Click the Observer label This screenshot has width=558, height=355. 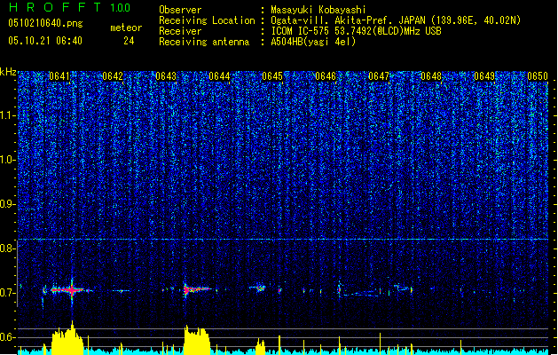(x=180, y=10)
